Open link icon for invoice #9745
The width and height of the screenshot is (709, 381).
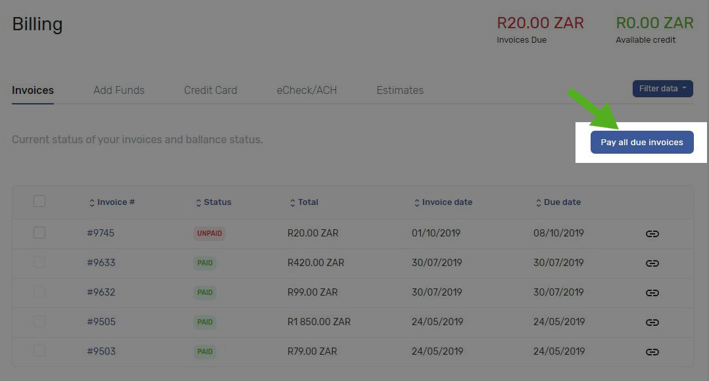[x=652, y=234]
